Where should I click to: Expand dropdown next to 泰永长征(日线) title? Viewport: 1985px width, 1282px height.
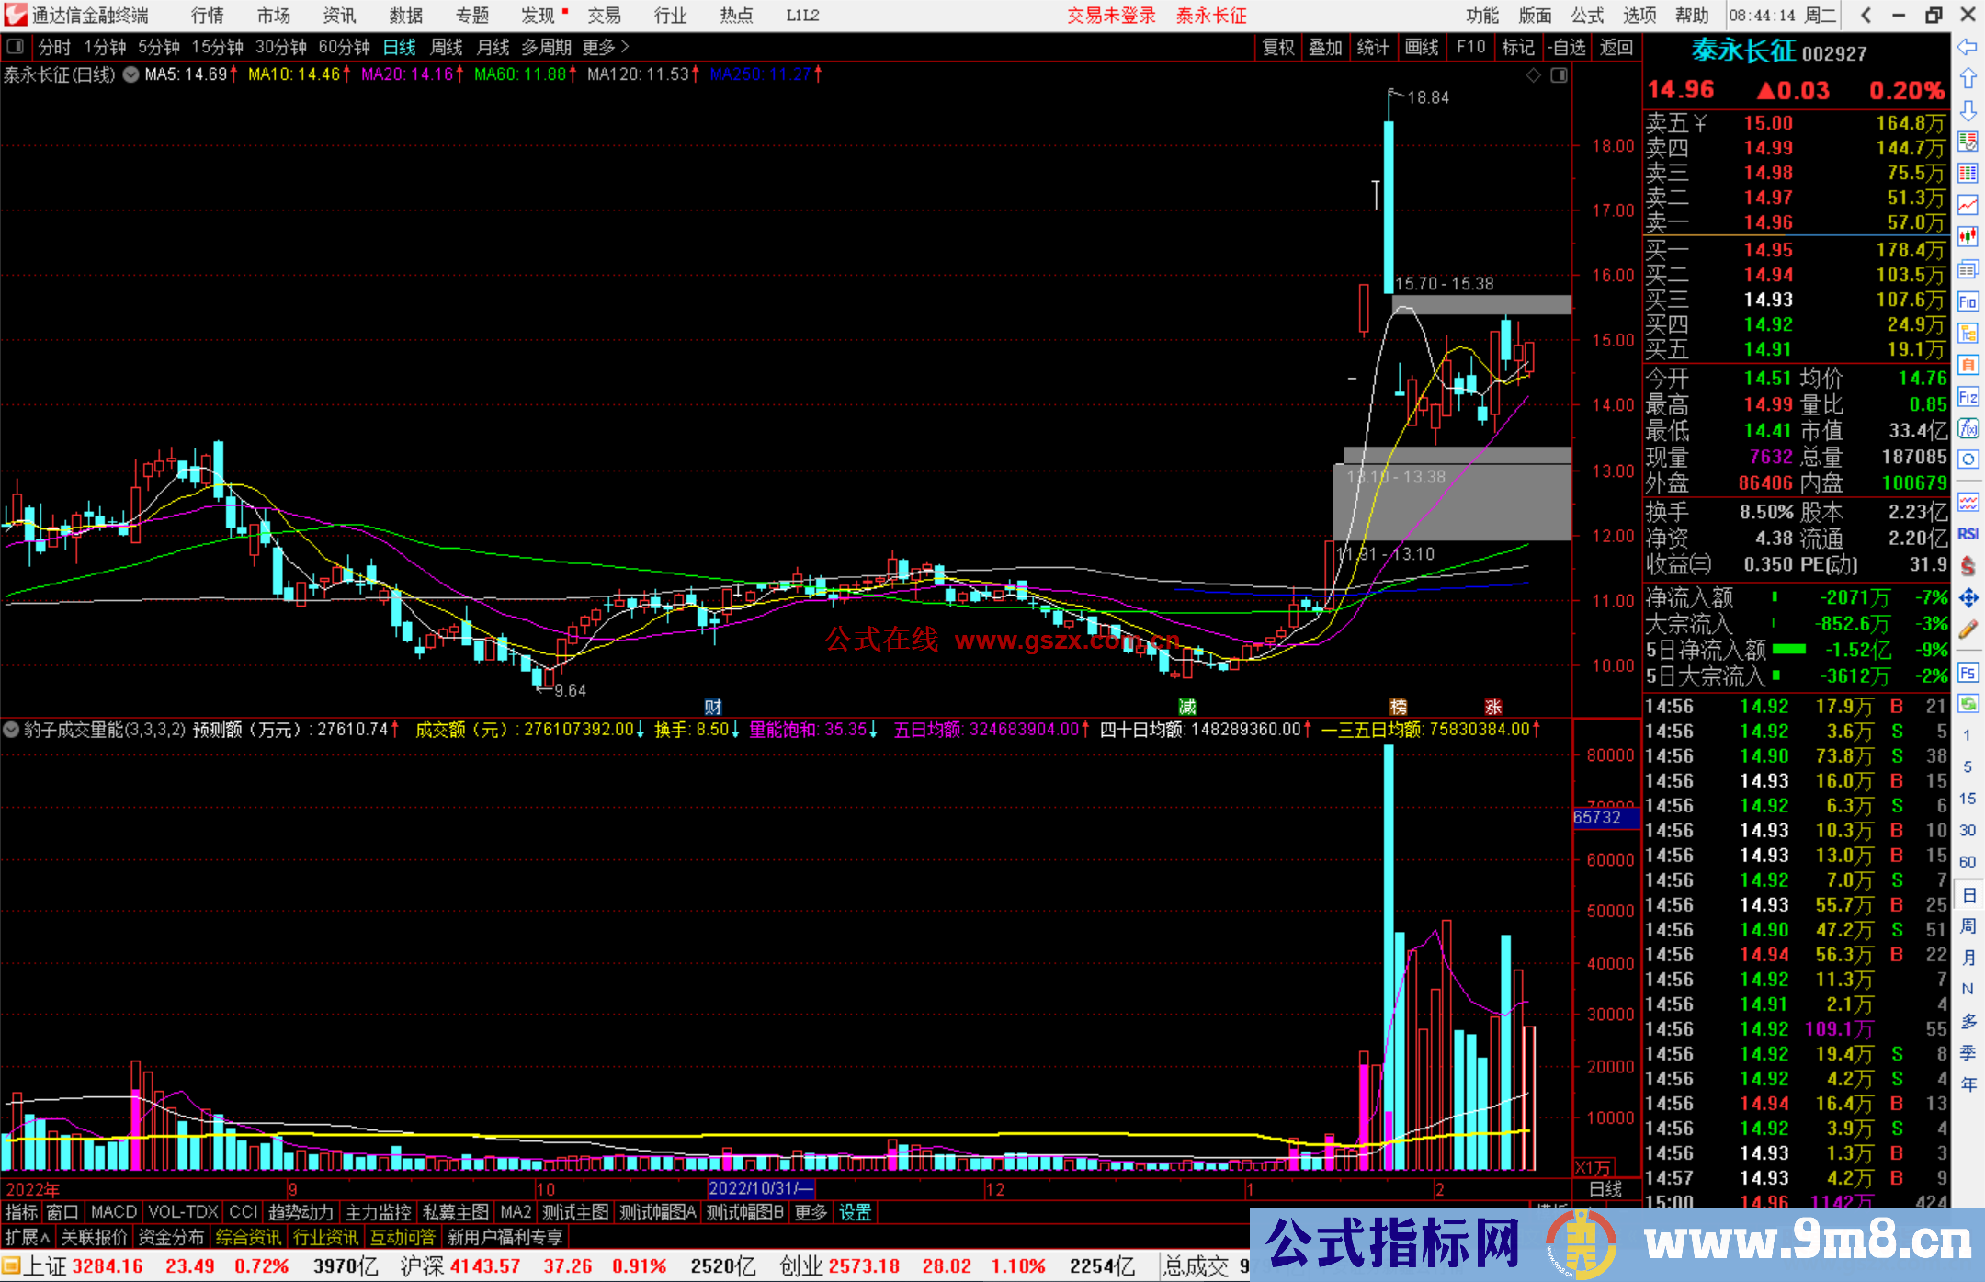pos(130,75)
